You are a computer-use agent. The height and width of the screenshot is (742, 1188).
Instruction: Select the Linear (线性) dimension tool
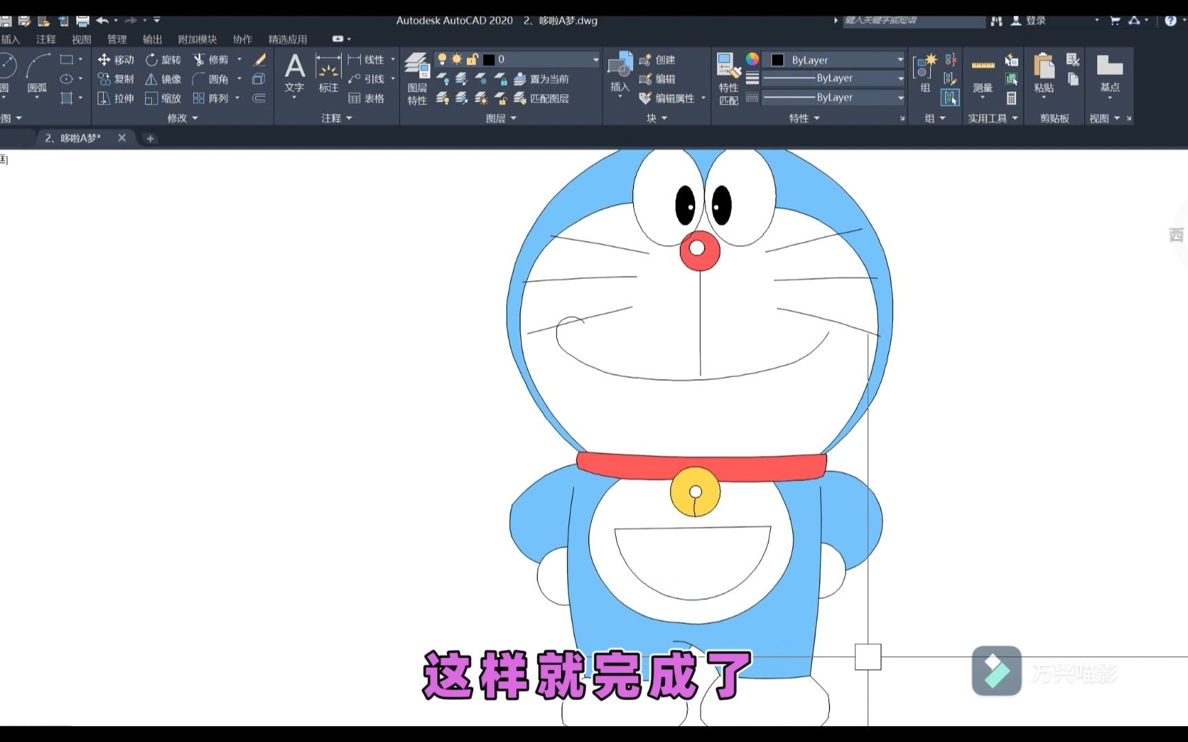[366, 60]
